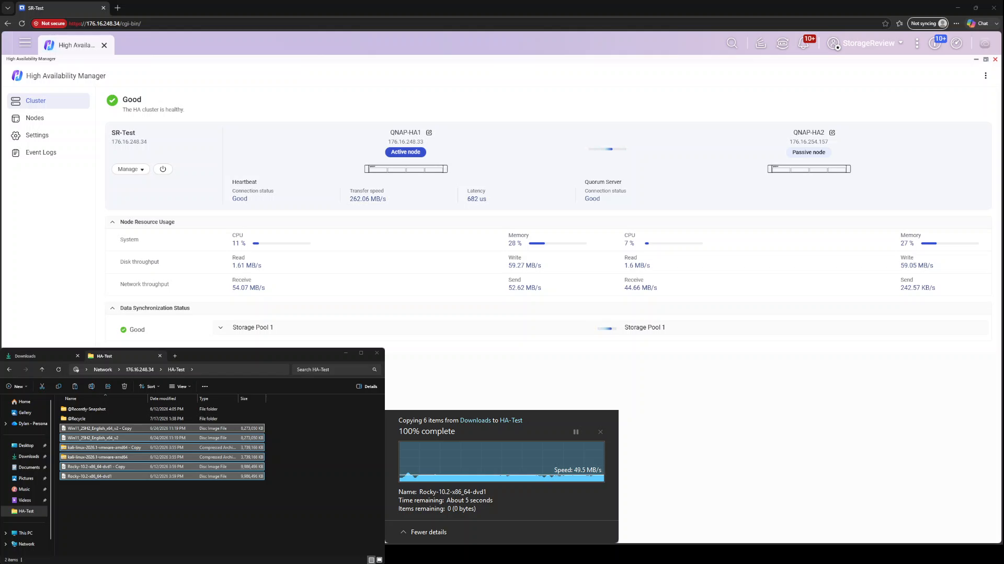Click the info icon with 10+ badge
This screenshot has height=564, width=1004.
934,43
